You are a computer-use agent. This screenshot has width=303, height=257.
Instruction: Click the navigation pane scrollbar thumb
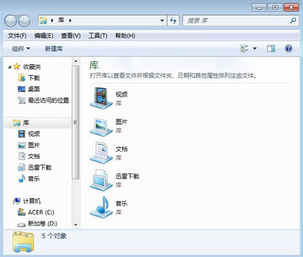[x=76, y=122]
